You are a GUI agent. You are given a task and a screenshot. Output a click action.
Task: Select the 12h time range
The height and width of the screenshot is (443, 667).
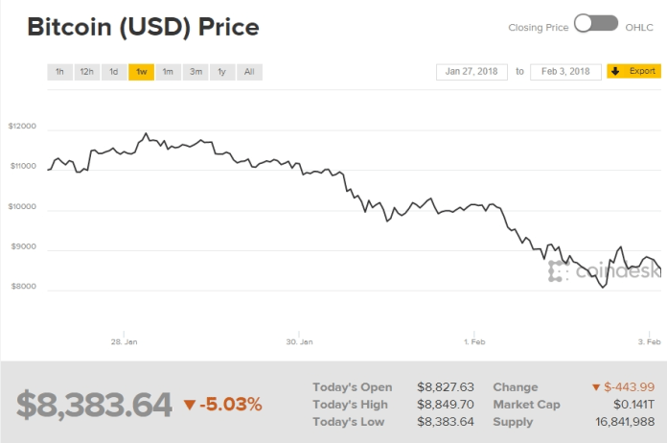[x=86, y=72]
